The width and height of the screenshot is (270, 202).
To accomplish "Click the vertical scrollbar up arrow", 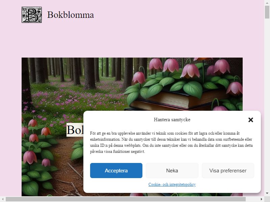I will (267, 3).
